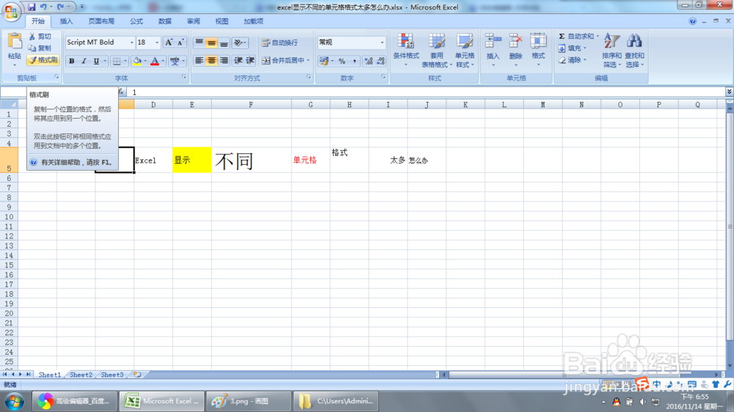Switch to the 视图 (View) ribbon tab
This screenshot has height=412, width=734.
[222, 21]
